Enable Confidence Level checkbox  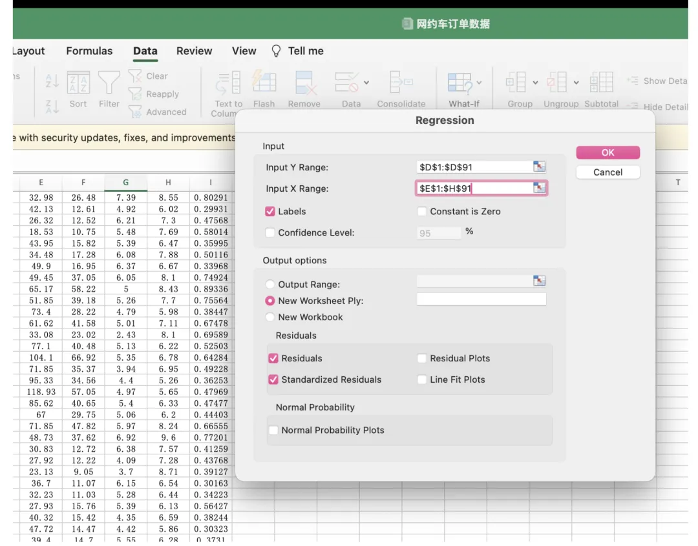(x=270, y=232)
